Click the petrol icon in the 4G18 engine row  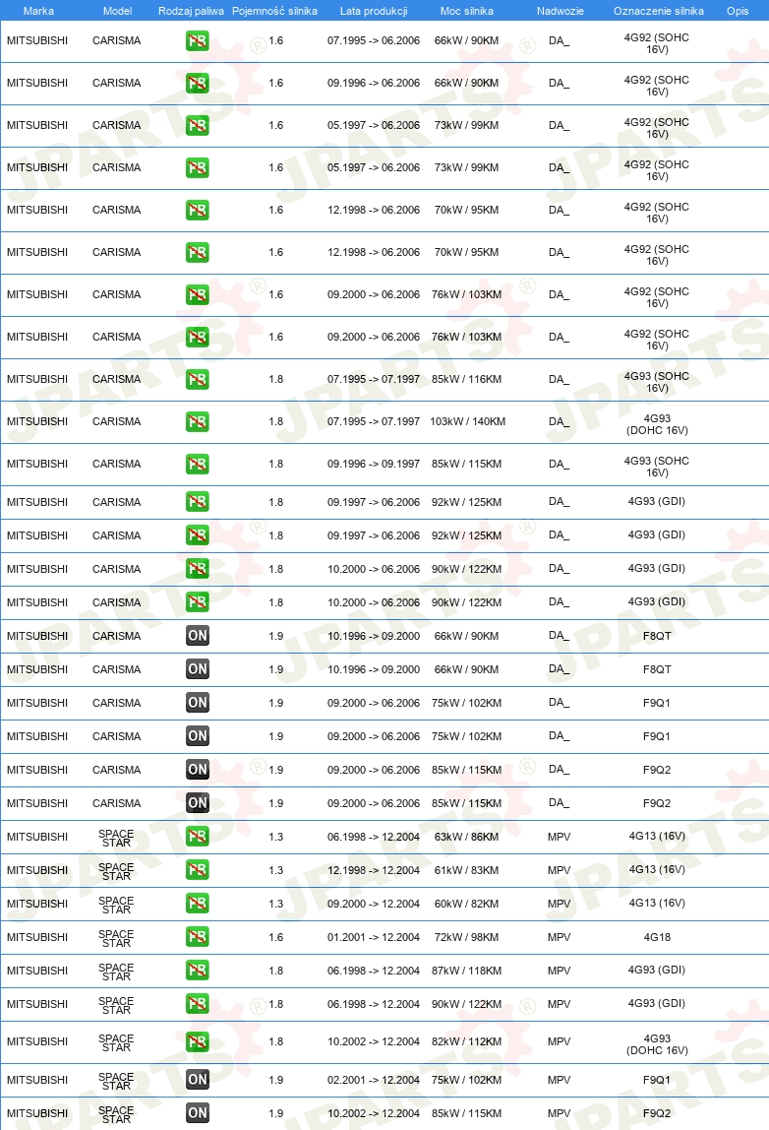click(198, 937)
